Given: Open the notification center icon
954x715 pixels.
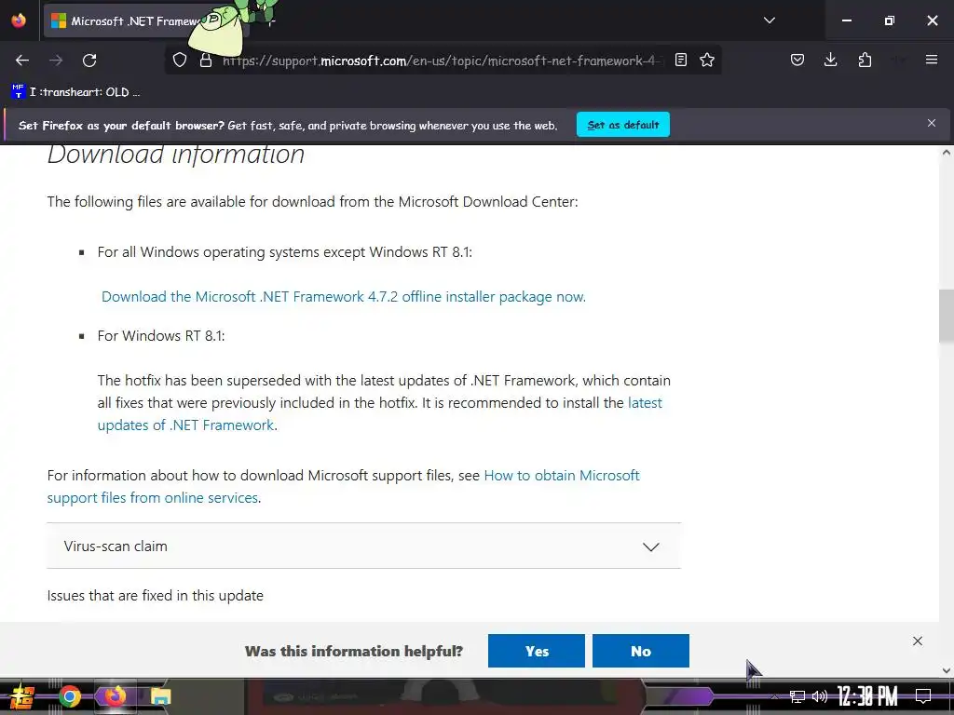Looking at the screenshot, I should coord(923,696).
